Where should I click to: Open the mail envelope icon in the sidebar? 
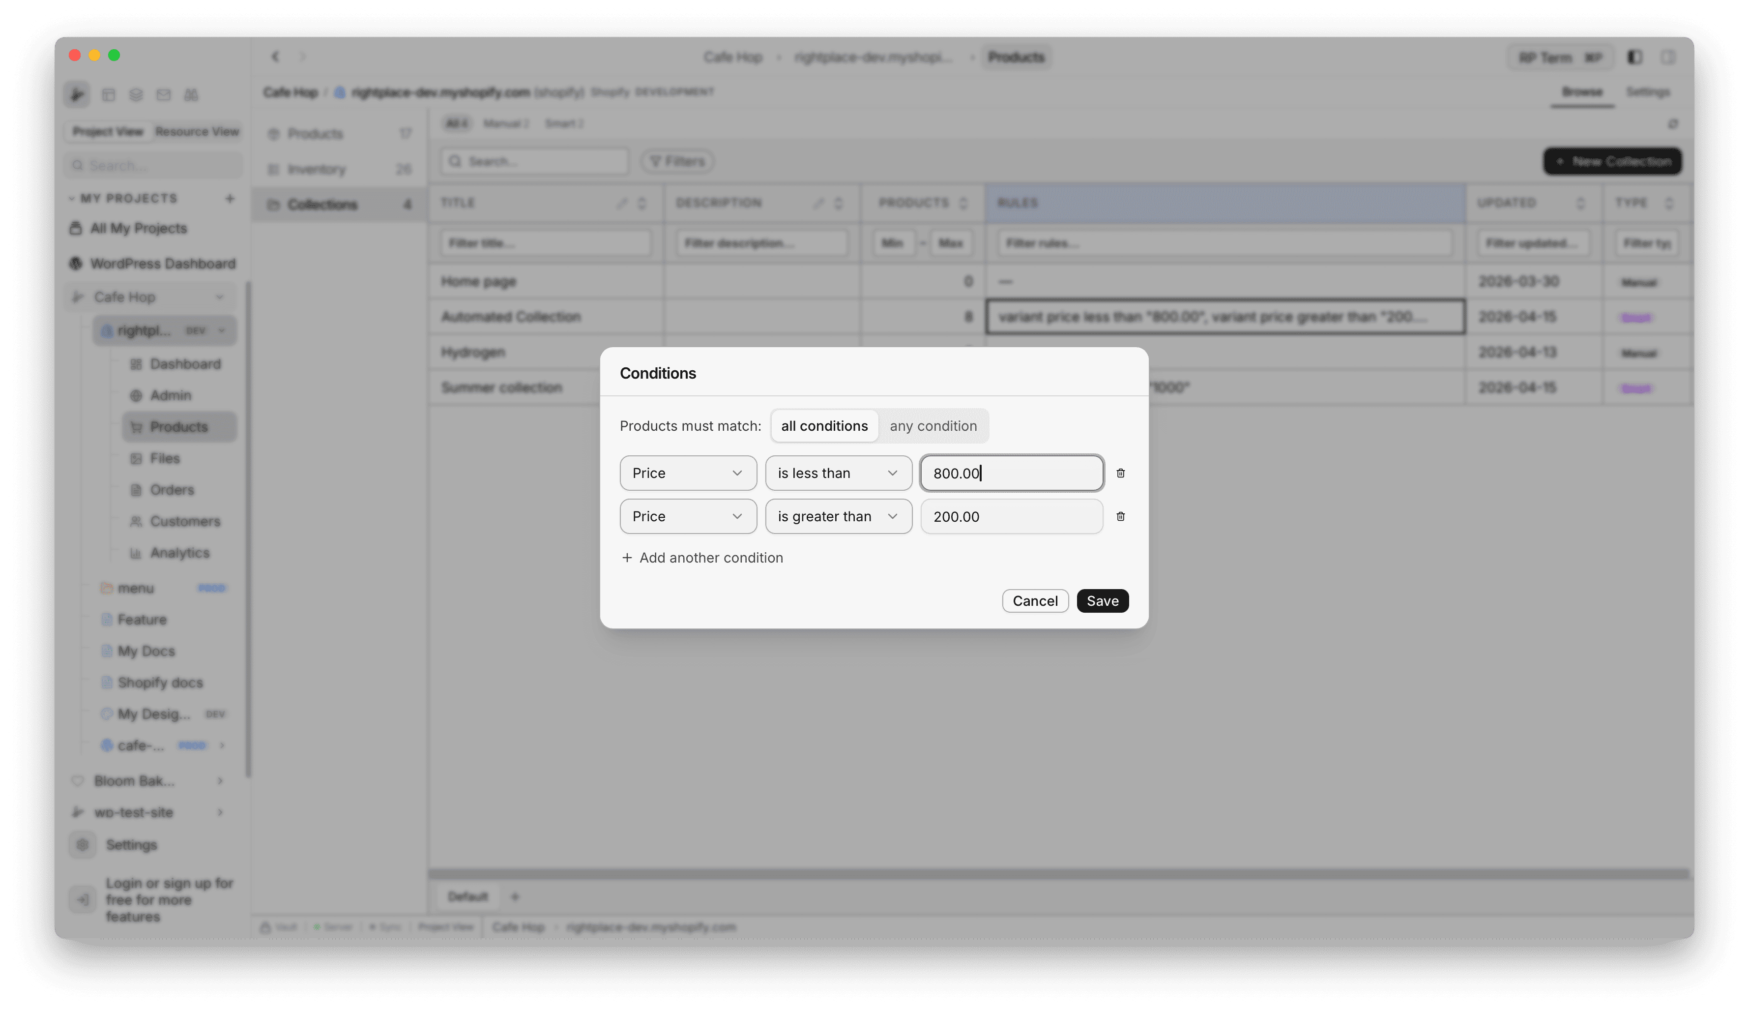pyautogui.click(x=164, y=94)
